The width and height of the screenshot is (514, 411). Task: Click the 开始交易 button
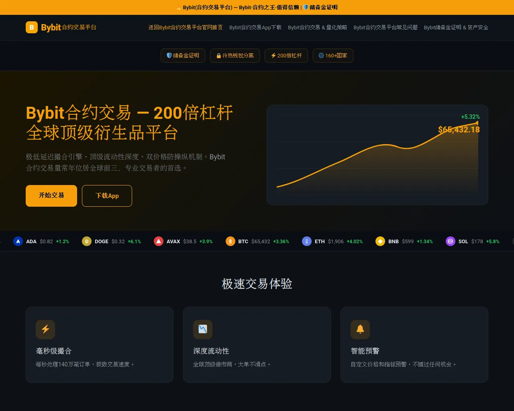coord(51,196)
